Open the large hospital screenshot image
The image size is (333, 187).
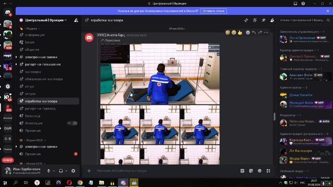[160, 74]
